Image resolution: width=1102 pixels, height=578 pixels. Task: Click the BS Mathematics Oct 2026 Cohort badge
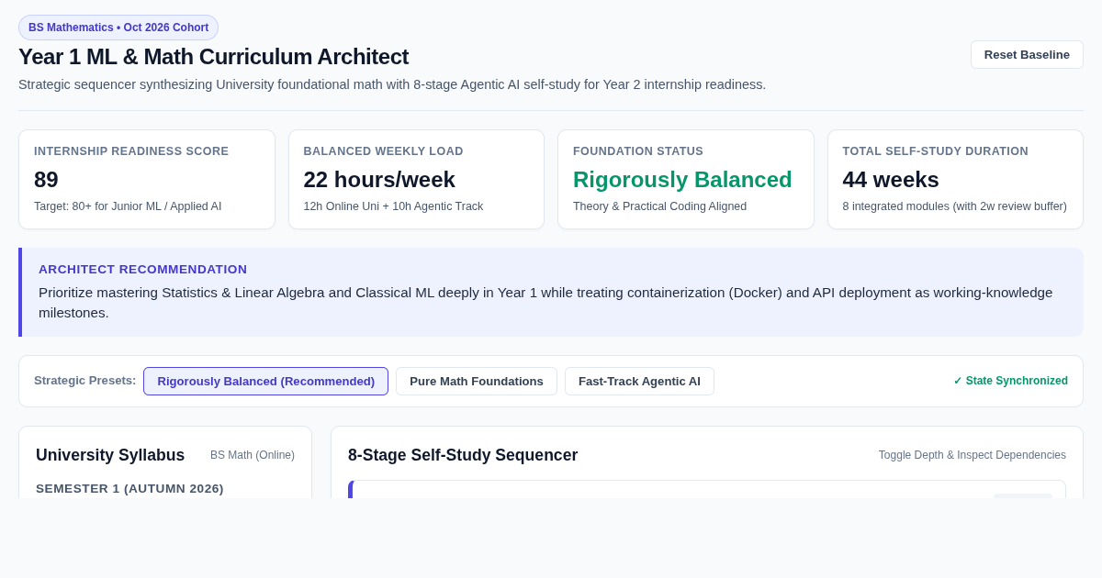click(118, 28)
